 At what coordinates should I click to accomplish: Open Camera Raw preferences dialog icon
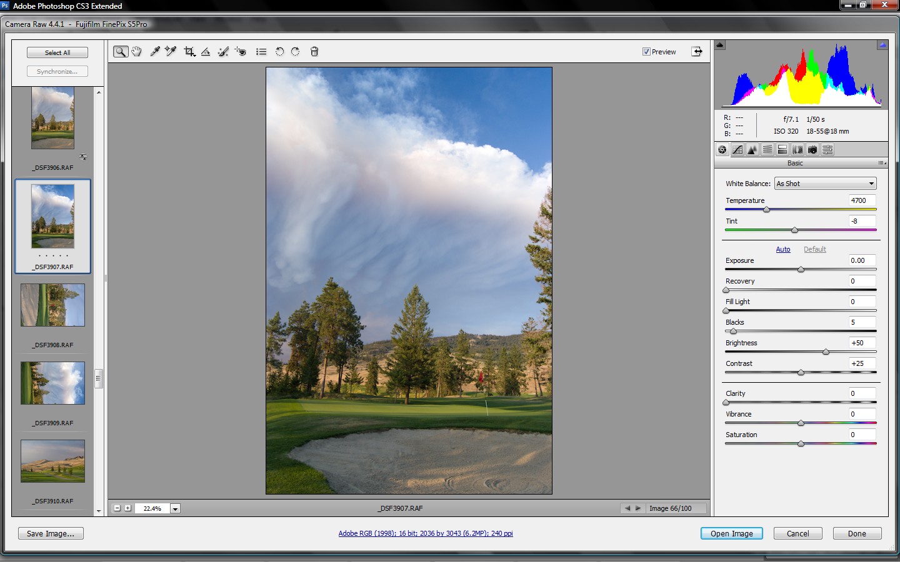click(261, 52)
